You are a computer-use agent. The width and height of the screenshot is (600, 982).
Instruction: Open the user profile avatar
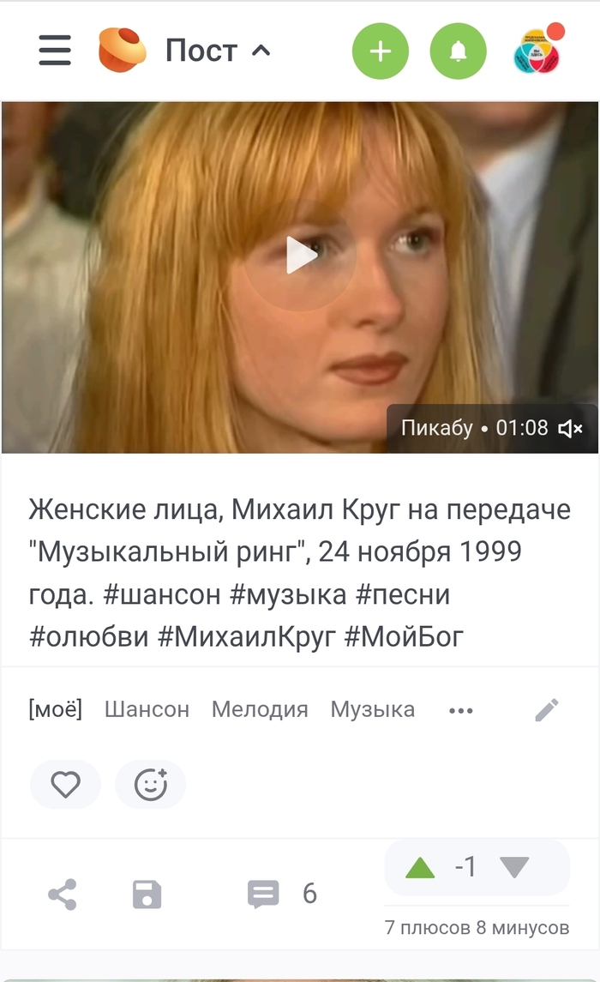(x=537, y=51)
